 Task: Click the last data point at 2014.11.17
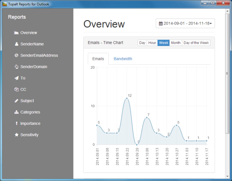[206, 141]
